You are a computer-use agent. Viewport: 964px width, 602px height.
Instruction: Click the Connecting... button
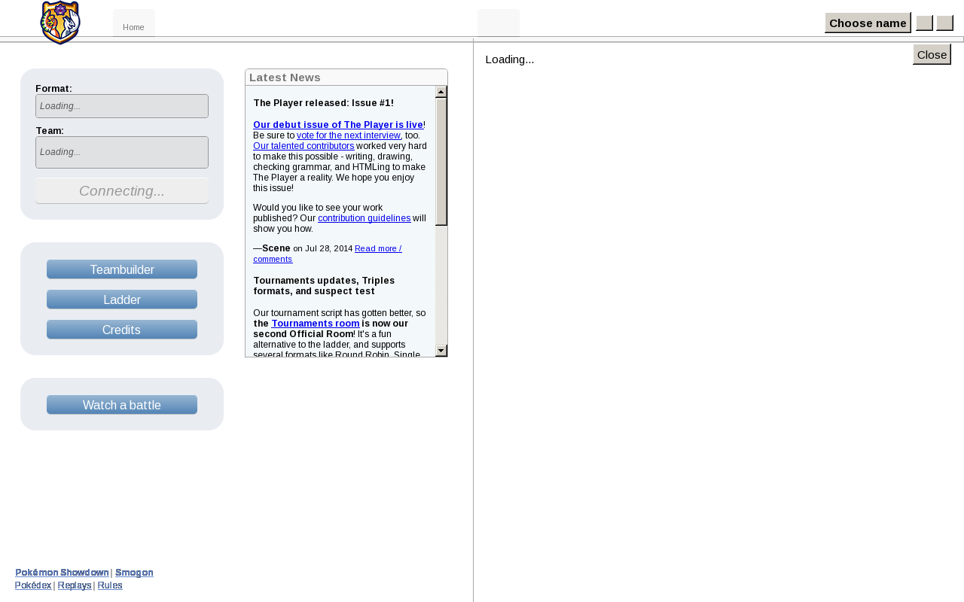point(122,191)
